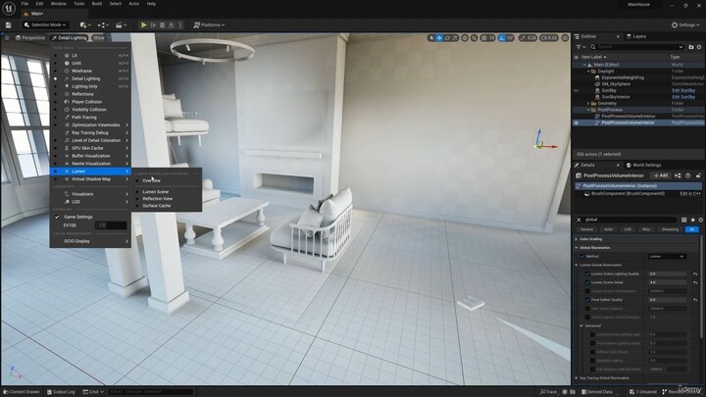Open the Blueprints toolbar icon menu
This screenshot has width=706, height=397.
(x=103, y=25)
